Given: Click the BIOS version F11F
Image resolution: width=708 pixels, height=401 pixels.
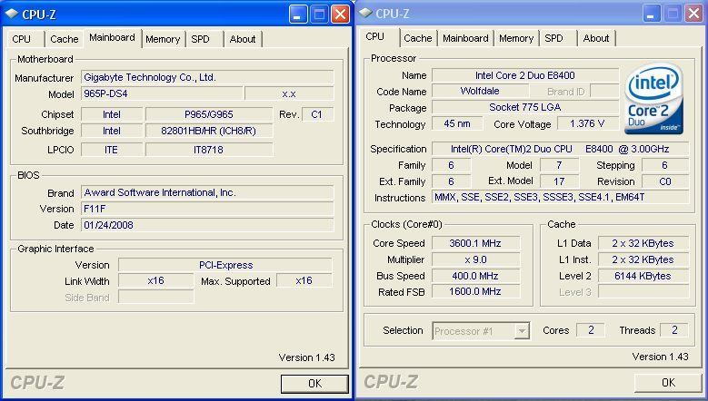Looking at the screenshot, I should pyautogui.click(x=208, y=209).
